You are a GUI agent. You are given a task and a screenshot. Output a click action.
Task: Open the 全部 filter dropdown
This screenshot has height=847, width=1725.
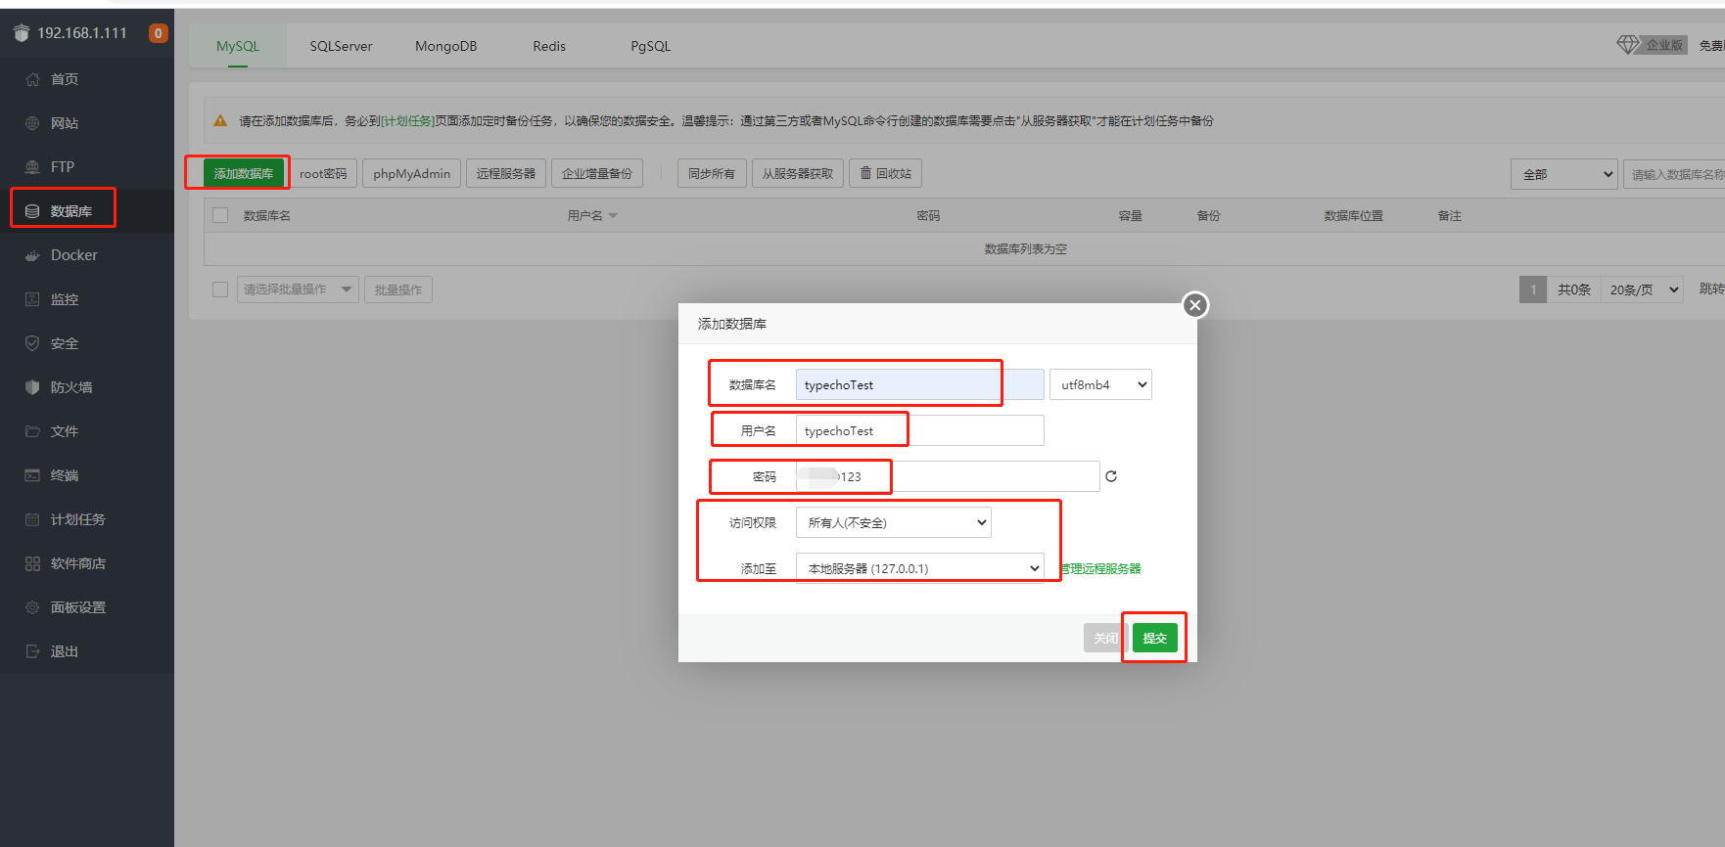1564,174
